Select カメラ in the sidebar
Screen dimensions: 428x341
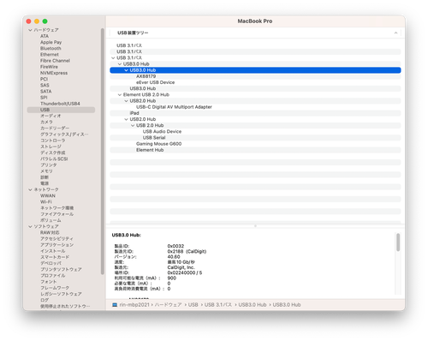pos(46,122)
